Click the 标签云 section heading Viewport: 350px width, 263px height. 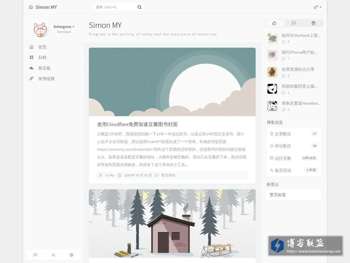[x=273, y=184]
